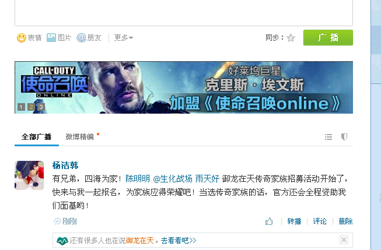381x250 pixels.
Task: Open 杨洁韩's avatar profile picture
Action: [29, 175]
